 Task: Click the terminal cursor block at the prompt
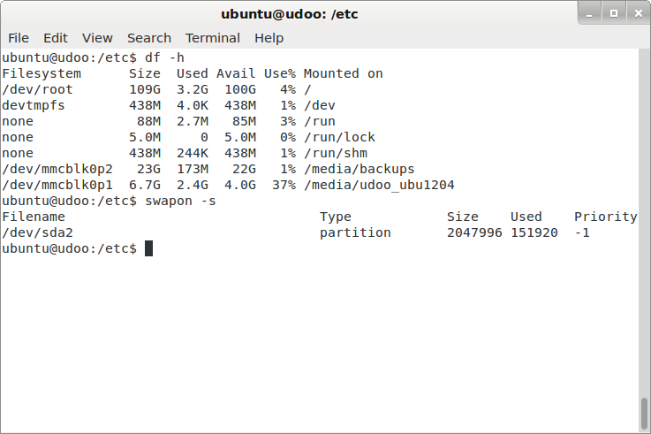click(148, 249)
